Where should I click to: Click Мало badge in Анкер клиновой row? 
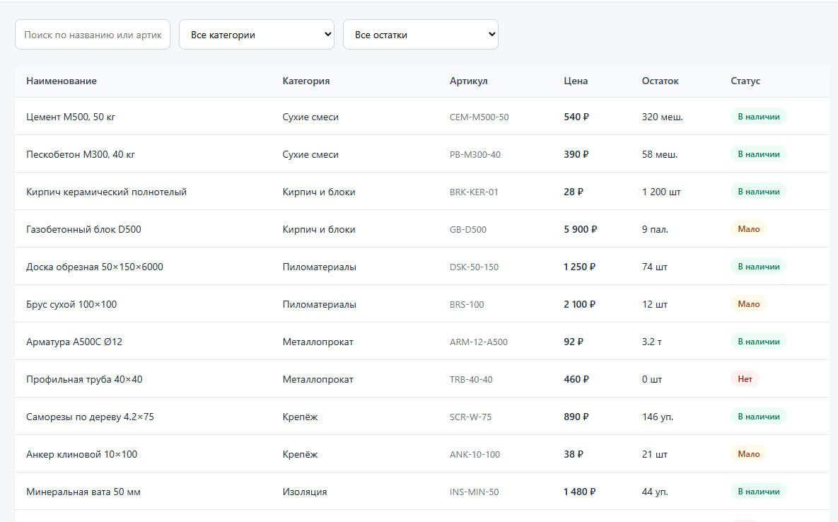tap(749, 453)
